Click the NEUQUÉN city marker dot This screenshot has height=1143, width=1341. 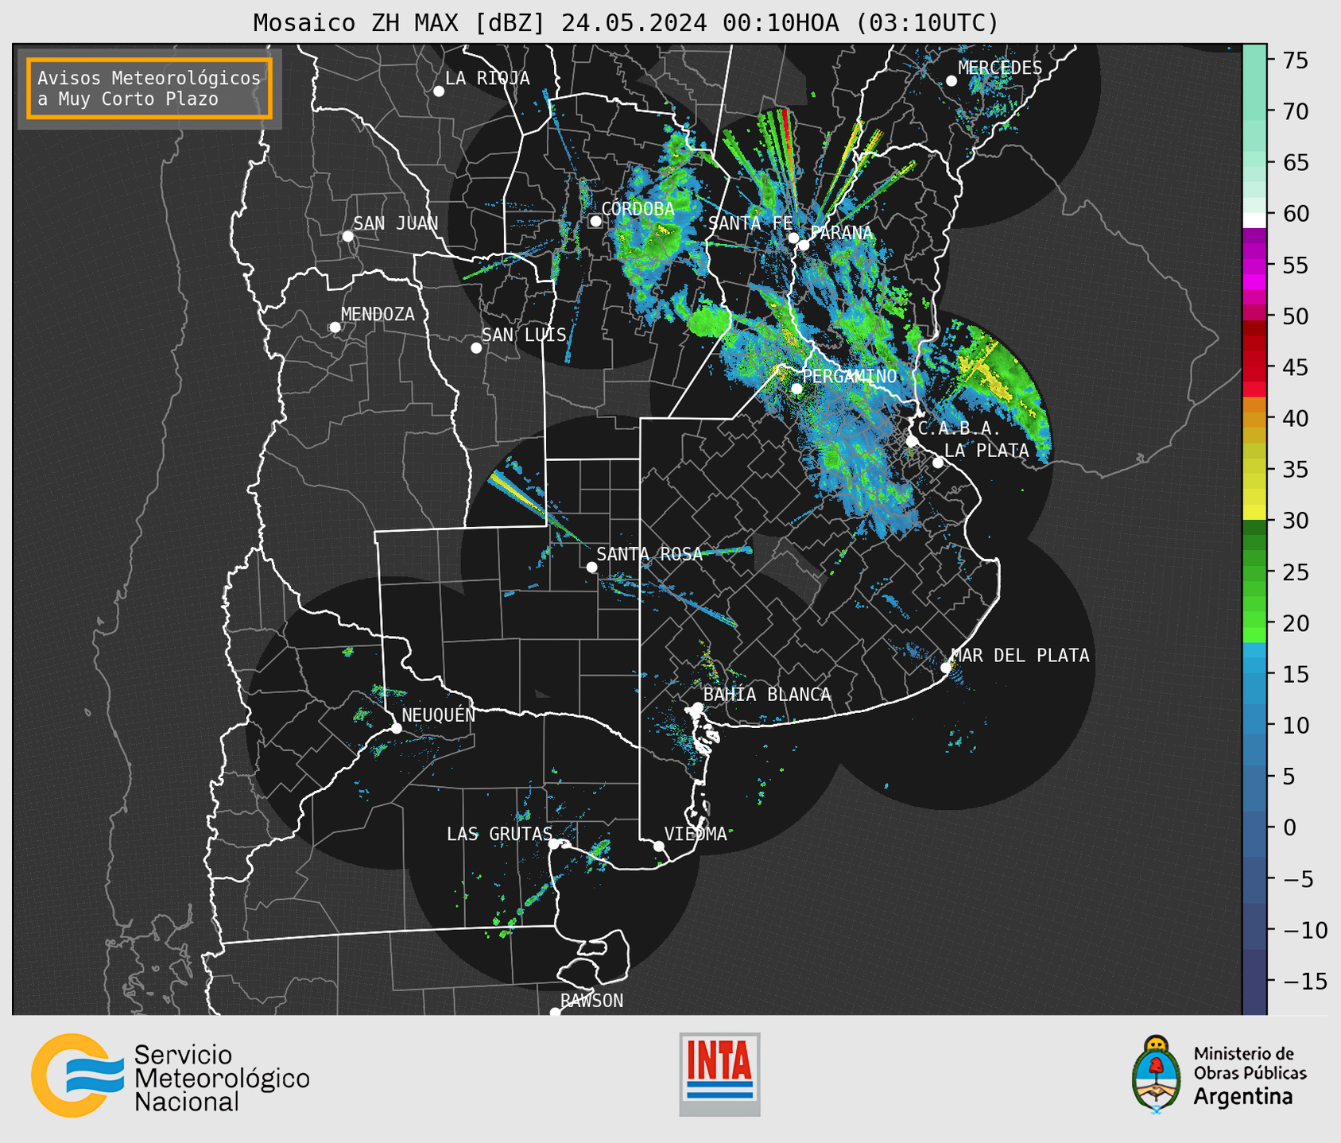396,728
